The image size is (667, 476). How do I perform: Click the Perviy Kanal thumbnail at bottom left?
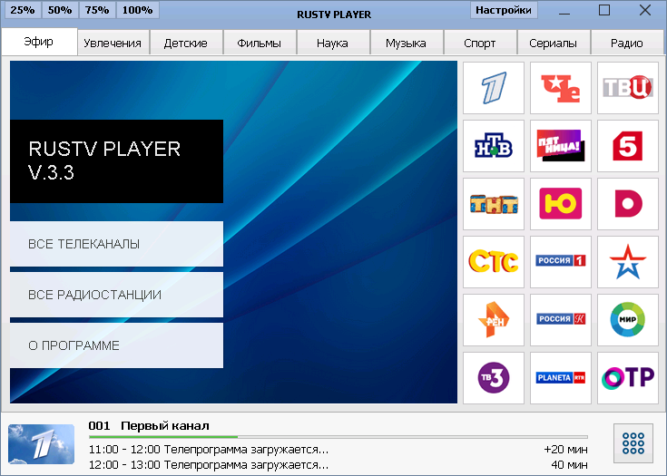click(41, 444)
